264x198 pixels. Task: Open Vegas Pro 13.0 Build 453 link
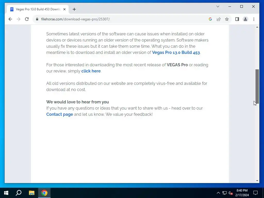point(176,52)
